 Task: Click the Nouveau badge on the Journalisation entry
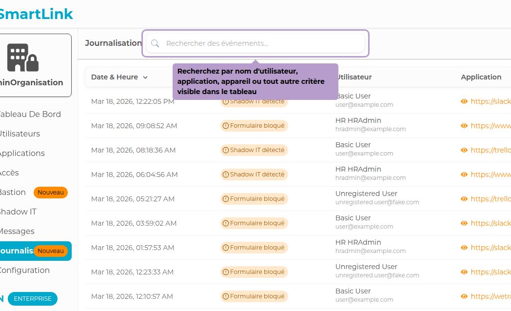(51, 251)
